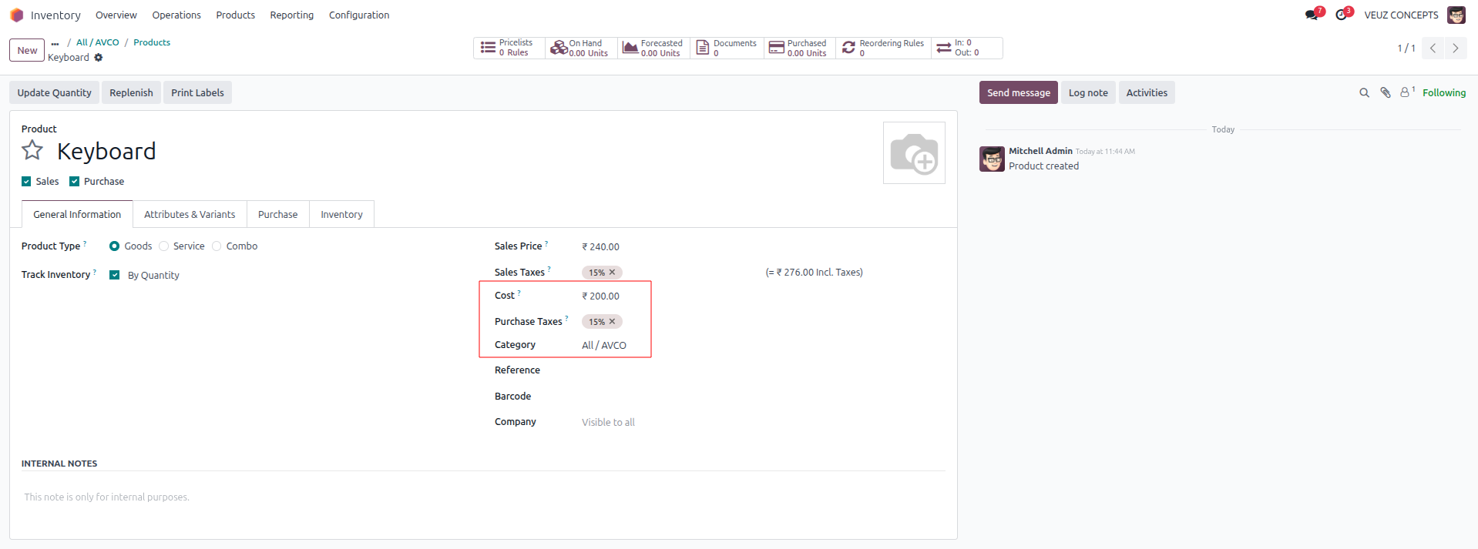Open the On Hand 0.00 Units stat button
1478x549 pixels.
point(581,48)
